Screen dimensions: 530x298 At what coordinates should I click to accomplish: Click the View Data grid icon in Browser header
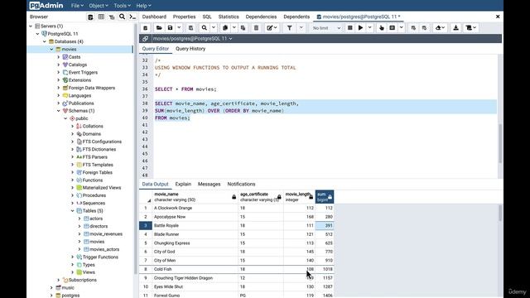coord(101,17)
